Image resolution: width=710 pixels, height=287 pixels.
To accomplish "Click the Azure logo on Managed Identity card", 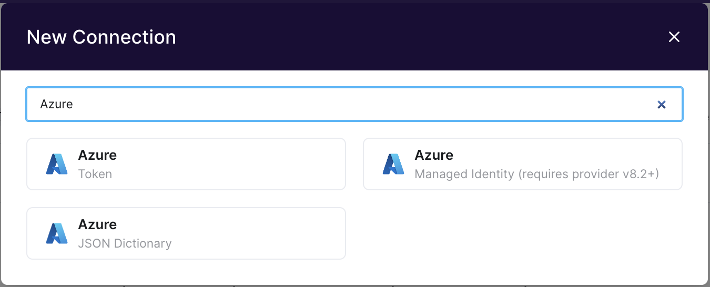I will click(393, 164).
